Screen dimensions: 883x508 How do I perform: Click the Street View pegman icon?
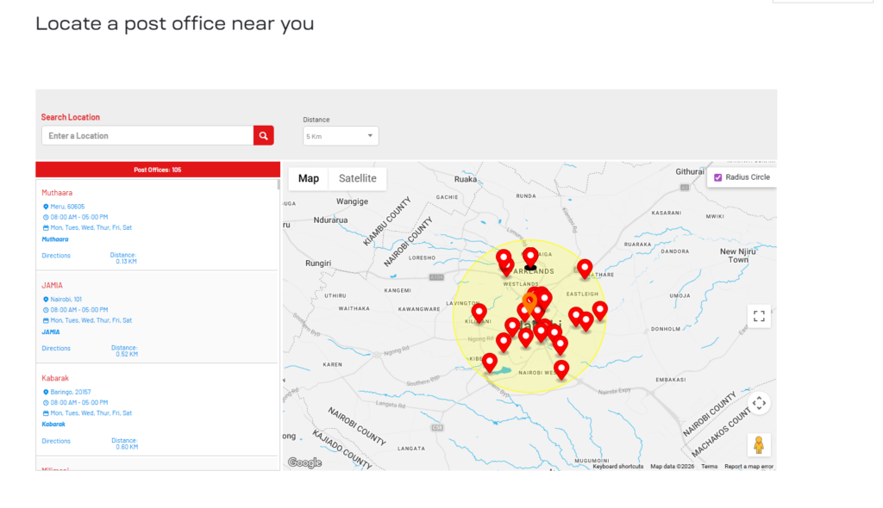[759, 445]
